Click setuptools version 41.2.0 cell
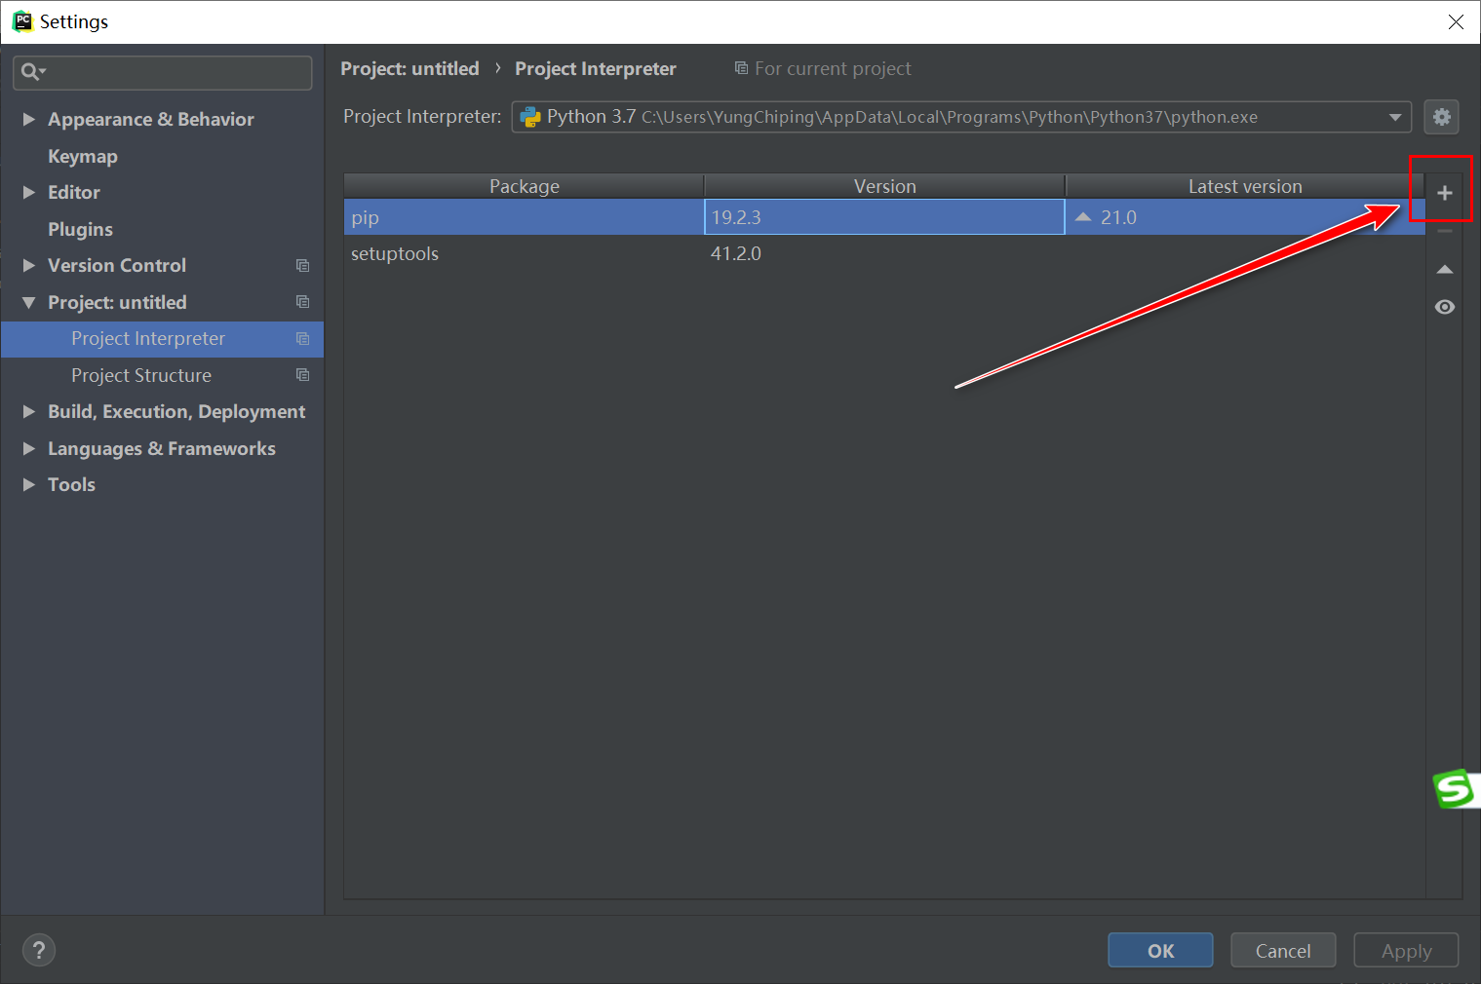1481x984 pixels. pos(884,253)
